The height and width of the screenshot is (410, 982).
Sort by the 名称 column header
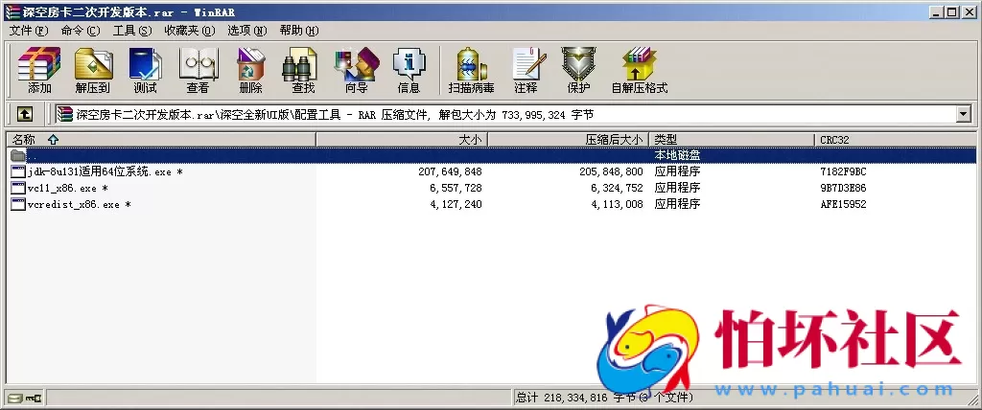[160, 140]
